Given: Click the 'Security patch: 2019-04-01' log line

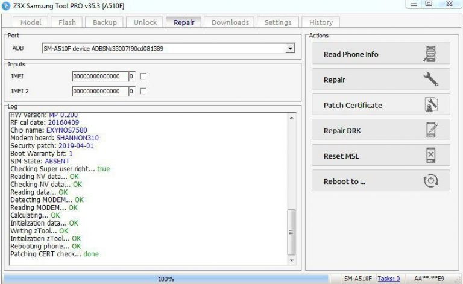Looking at the screenshot, I should coord(52,145).
